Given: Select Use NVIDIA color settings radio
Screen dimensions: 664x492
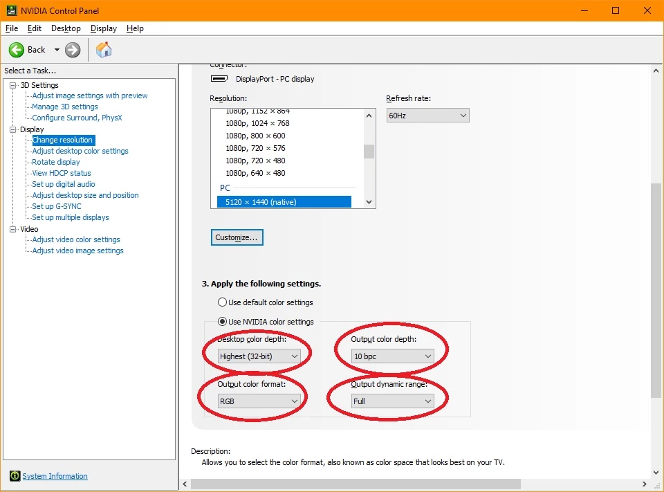Looking at the screenshot, I should [x=222, y=322].
